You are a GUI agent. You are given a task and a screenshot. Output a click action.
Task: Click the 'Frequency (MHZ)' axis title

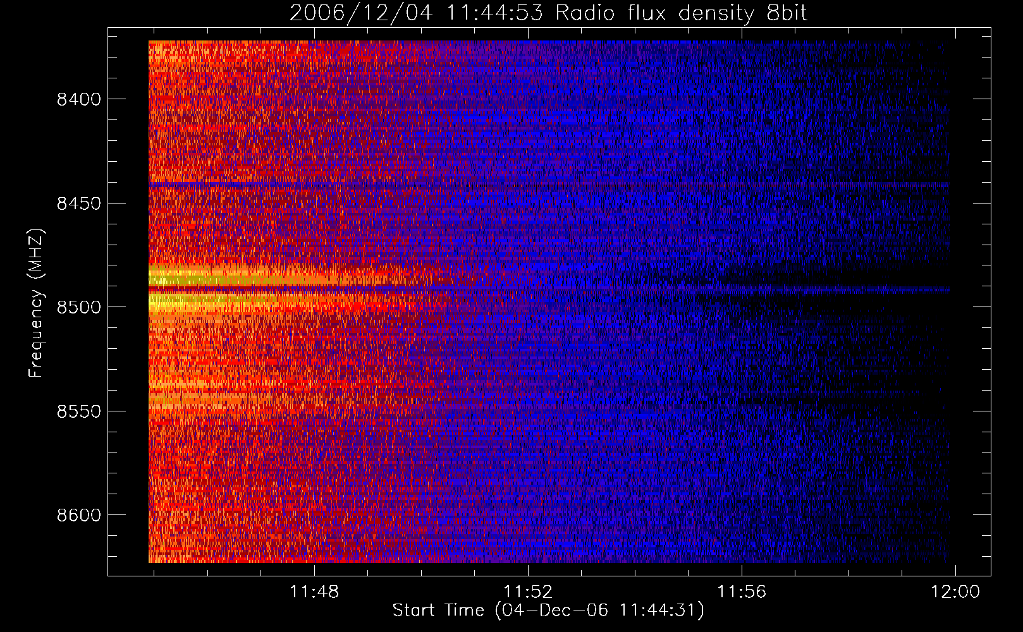(37, 303)
